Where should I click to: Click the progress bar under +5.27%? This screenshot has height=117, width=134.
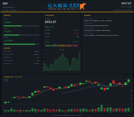click(x=21, y=35)
